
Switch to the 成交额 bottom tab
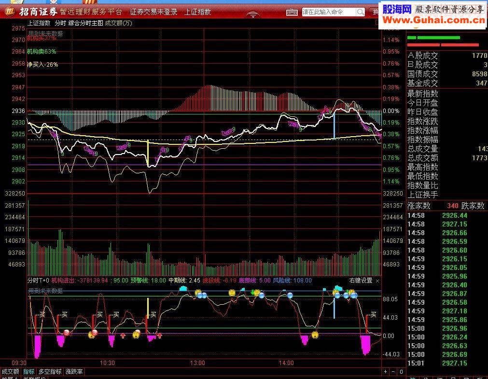tap(10, 372)
